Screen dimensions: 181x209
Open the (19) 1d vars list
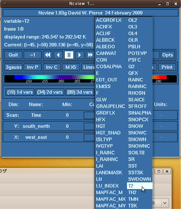(x=20, y=92)
